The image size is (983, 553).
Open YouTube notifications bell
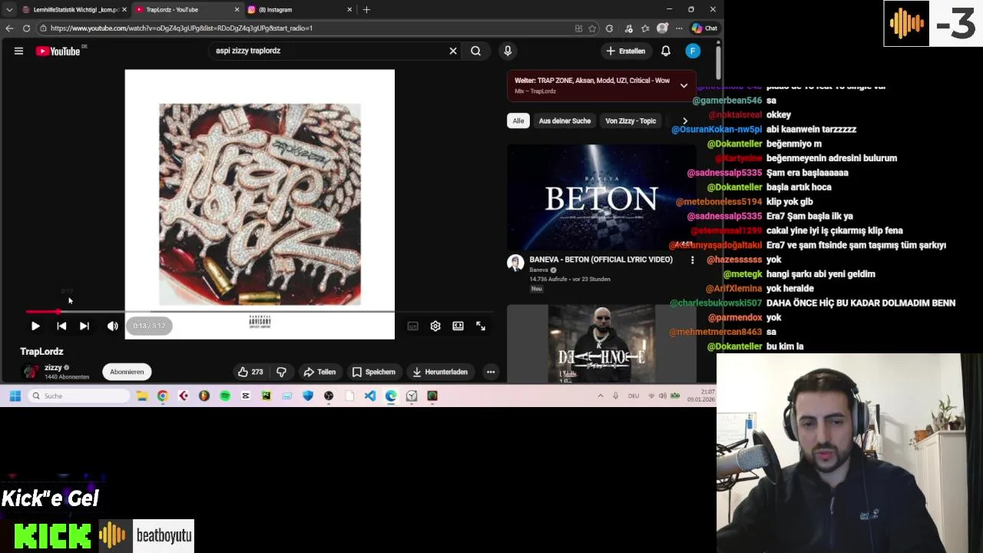pyautogui.click(x=666, y=51)
